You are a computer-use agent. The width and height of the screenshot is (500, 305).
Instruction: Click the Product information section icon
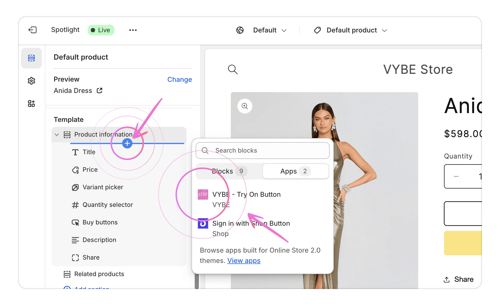[x=67, y=135]
